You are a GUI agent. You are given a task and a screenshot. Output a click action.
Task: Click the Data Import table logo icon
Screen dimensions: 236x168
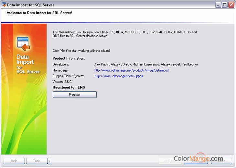pos(23,44)
